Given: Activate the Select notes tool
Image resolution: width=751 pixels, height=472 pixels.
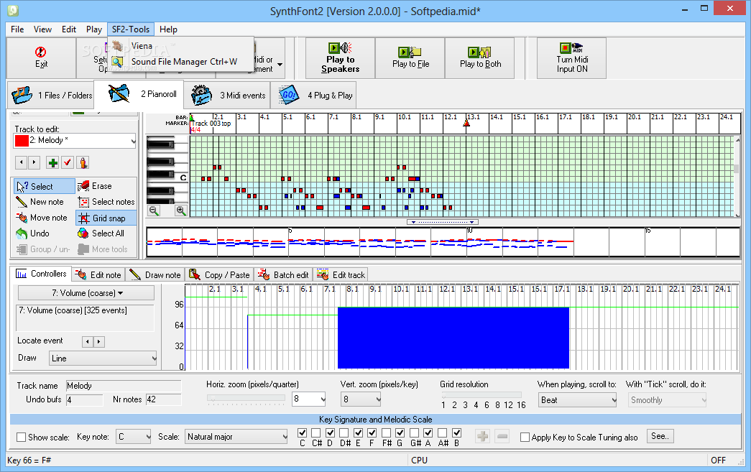Looking at the screenshot, I should tap(83, 202).
